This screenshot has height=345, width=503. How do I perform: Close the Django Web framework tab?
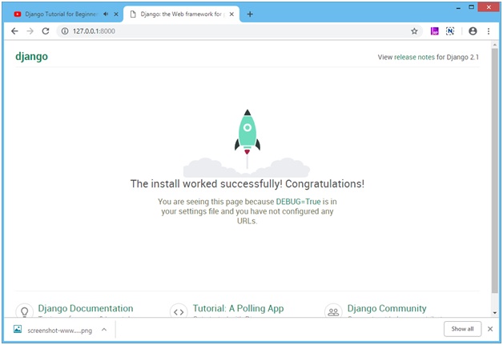pos(231,14)
